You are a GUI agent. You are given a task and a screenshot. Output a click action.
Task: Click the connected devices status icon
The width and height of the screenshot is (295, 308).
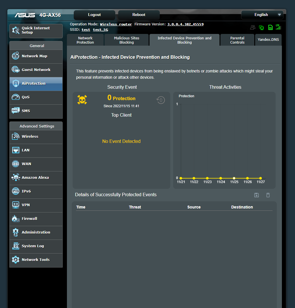tap(261, 27)
